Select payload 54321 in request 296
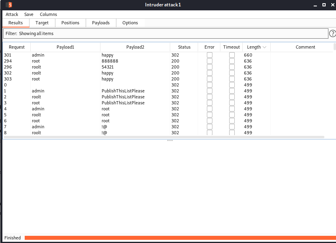 [x=108, y=67]
